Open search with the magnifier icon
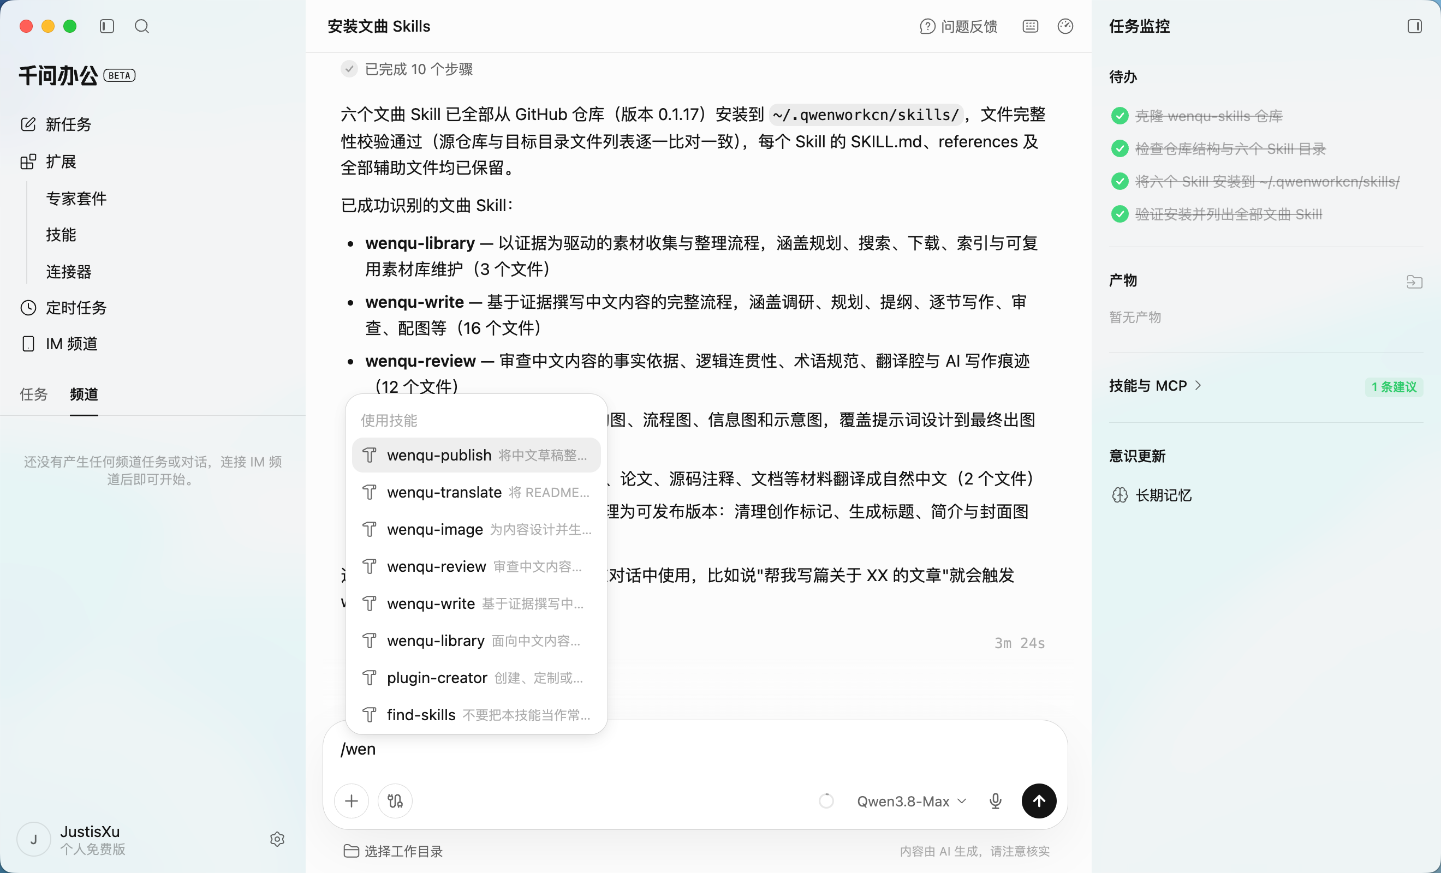The height and width of the screenshot is (873, 1441). 141,26
